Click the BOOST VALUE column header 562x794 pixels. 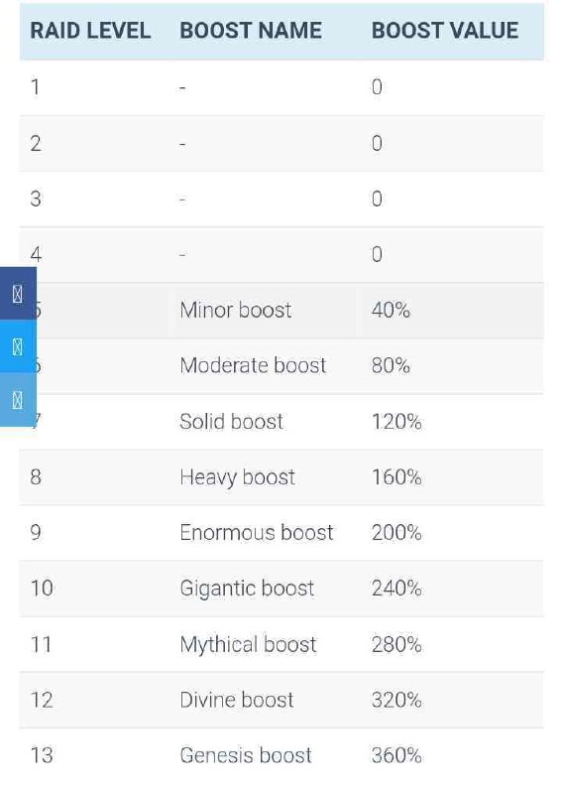(445, 31)
